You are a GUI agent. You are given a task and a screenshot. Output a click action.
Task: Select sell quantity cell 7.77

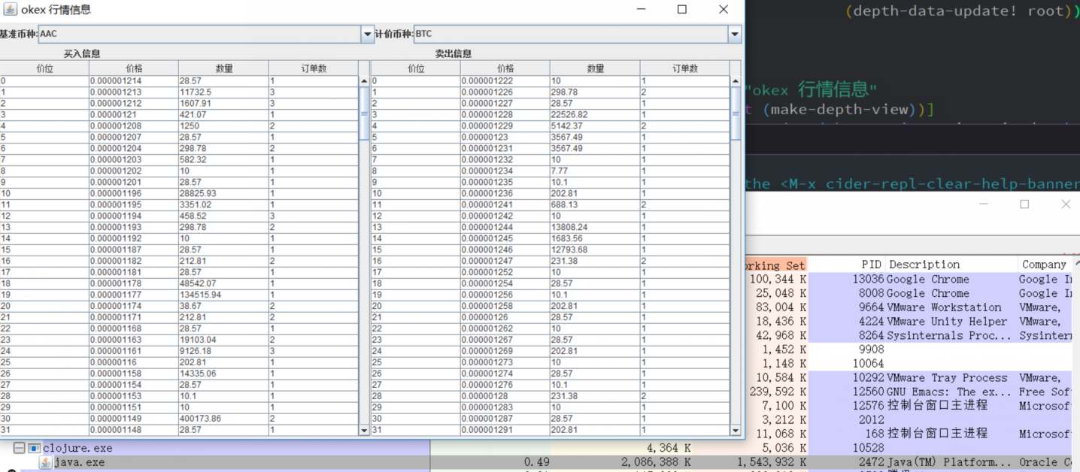[x=595, y=171]
